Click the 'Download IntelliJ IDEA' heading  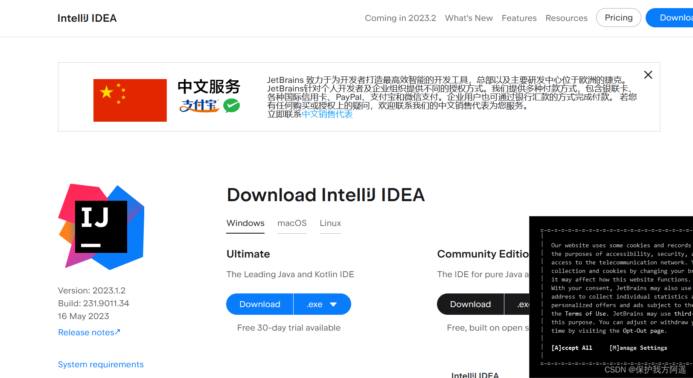(x=326, y=195)
